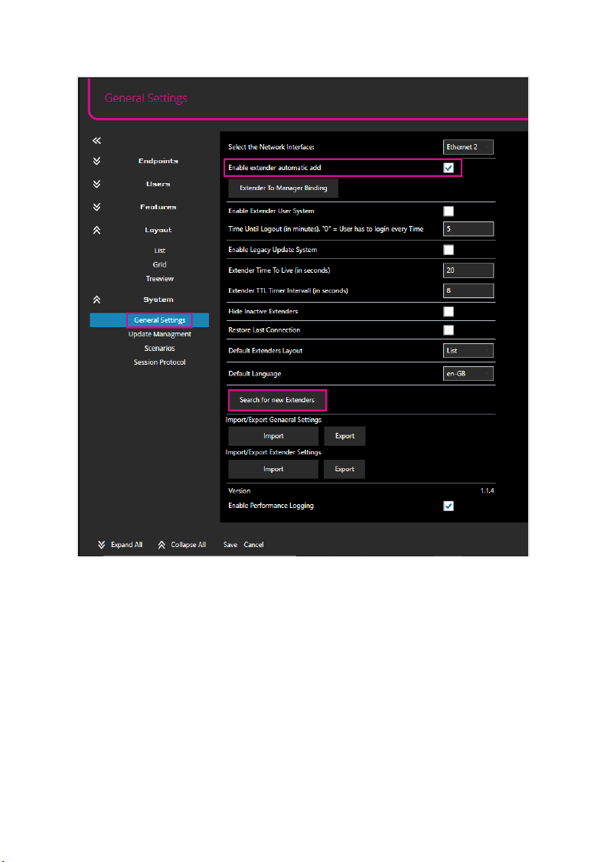Edit Extender TTL Timer Intervall field
The height and width of the screenshot is (862, 607).
click(468, 291)
